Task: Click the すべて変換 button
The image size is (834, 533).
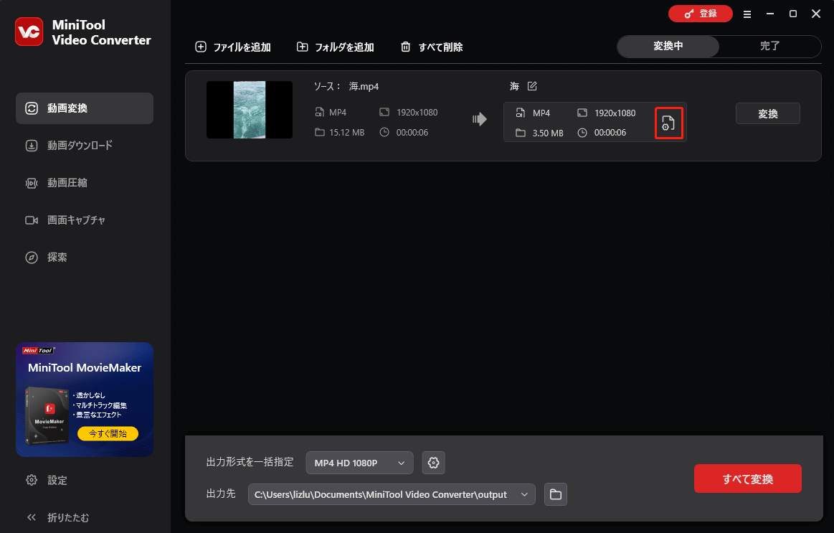Action: pos(747,478)
